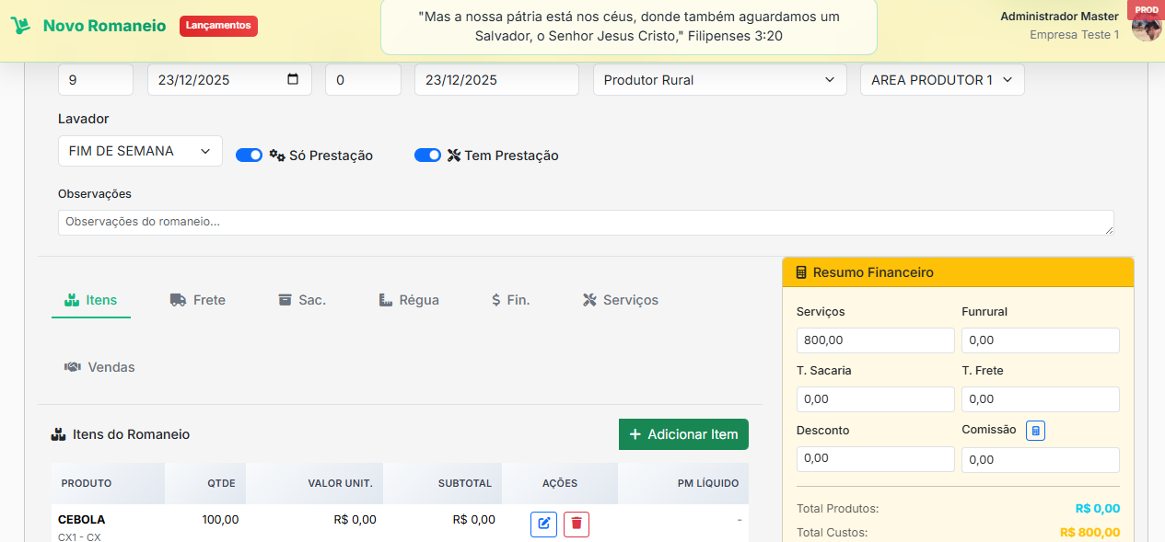Click the edit icon for the CEBOLA item
The image size is (1165, 542).
click(543, 524)
